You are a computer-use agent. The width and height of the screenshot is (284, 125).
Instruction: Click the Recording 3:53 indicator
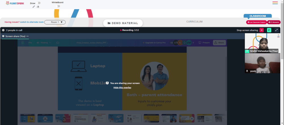[x=130, y=30]
